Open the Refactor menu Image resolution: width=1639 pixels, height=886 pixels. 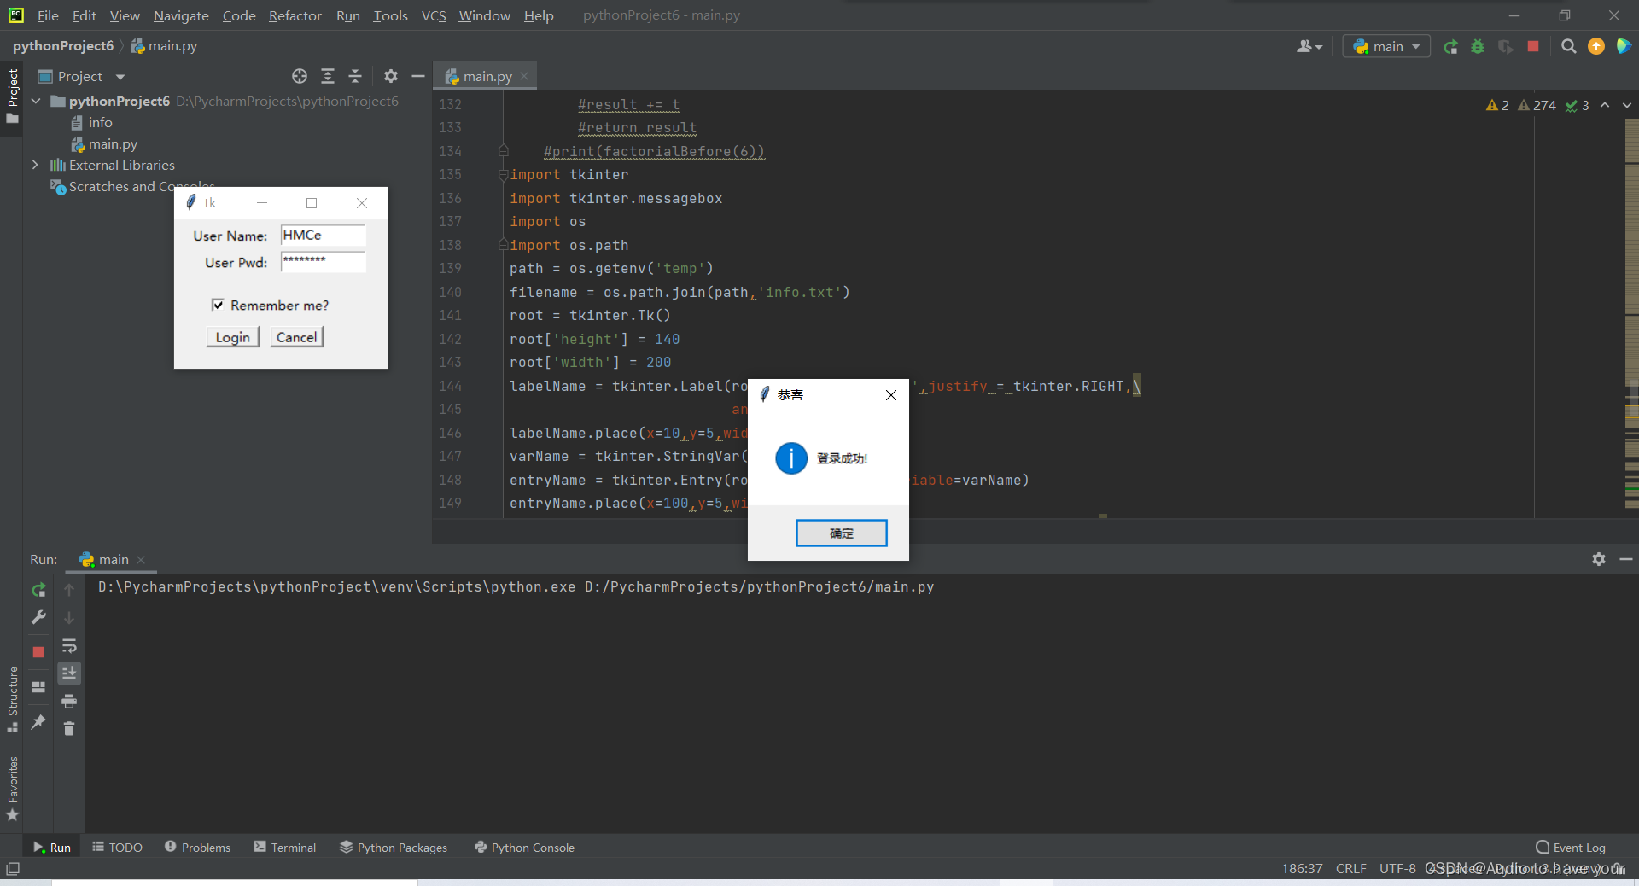tap(295, 15)
